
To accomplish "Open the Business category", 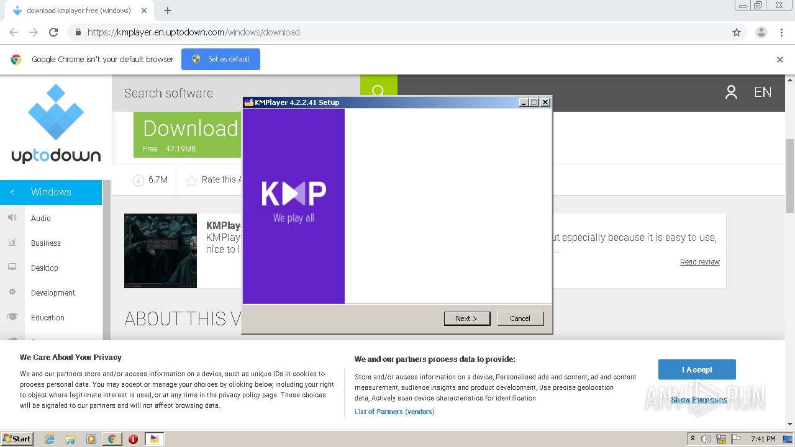I will point(46,243).
